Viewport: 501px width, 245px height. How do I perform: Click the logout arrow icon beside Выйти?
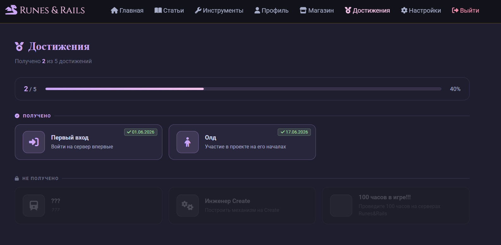pos(455,10)
